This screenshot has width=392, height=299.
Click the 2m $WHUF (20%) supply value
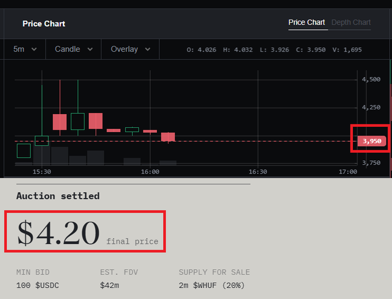212,286
